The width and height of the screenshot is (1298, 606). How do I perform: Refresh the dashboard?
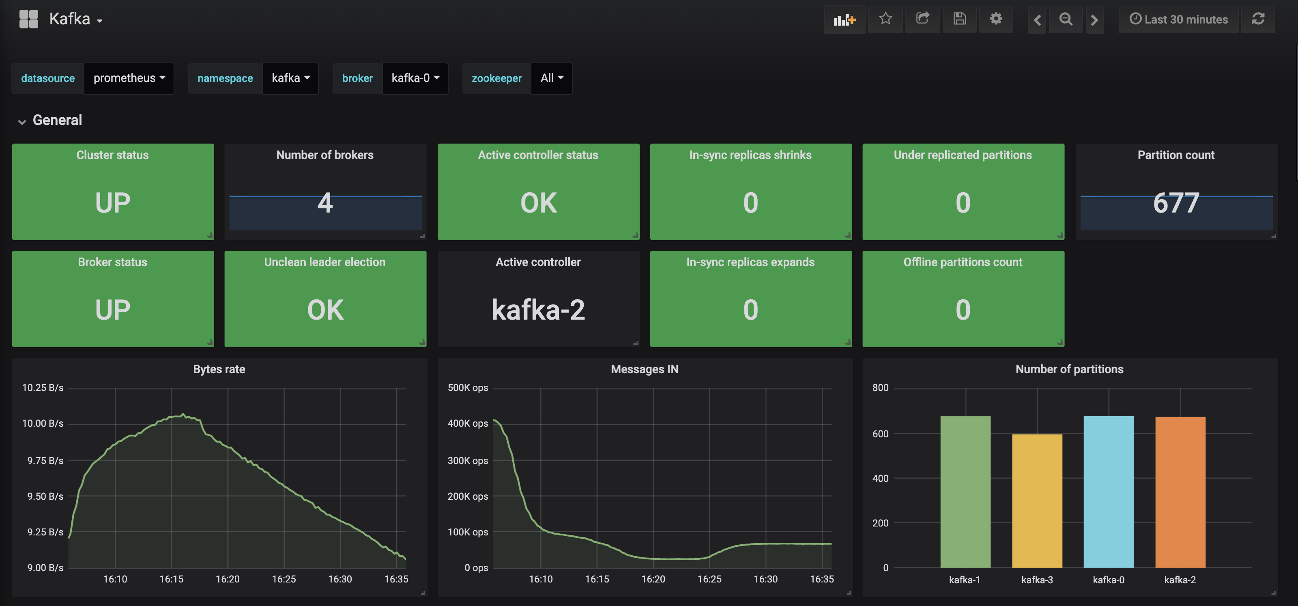(1258, 19)
